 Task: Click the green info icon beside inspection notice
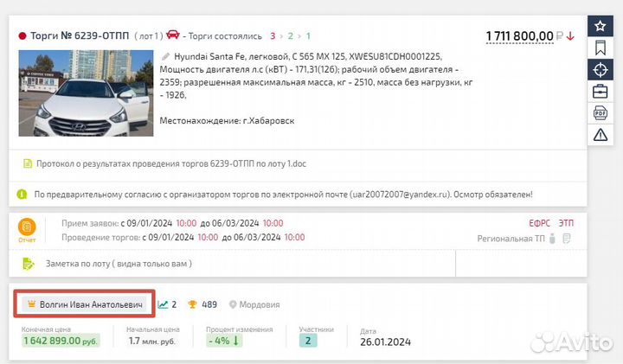pyautogui.click(x=22, y=195)
